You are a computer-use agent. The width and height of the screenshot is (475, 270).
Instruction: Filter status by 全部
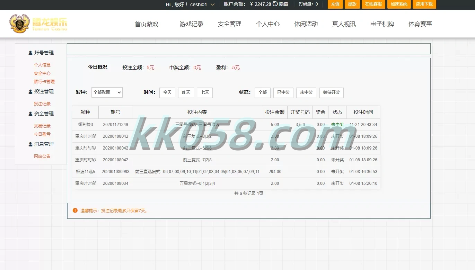tap(263, 92)
